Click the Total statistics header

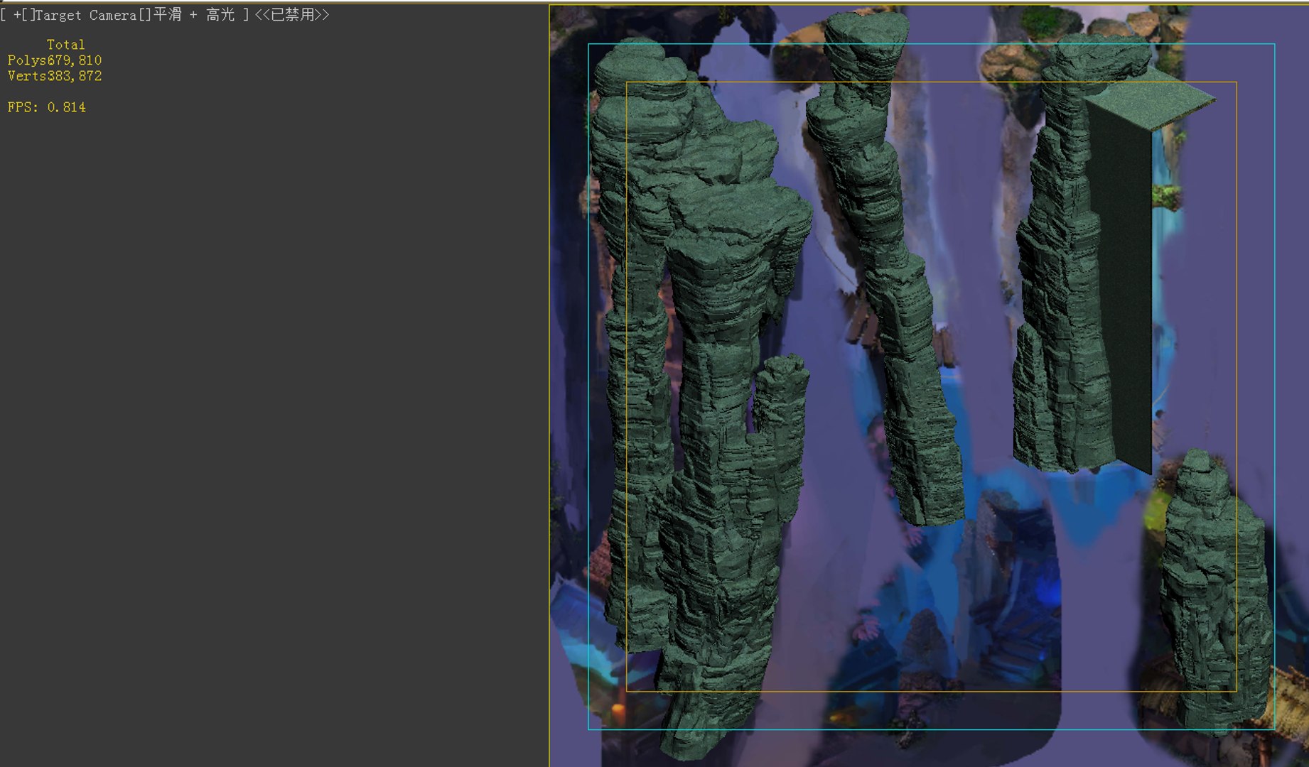pyautogui.click(x=65, y=45)
